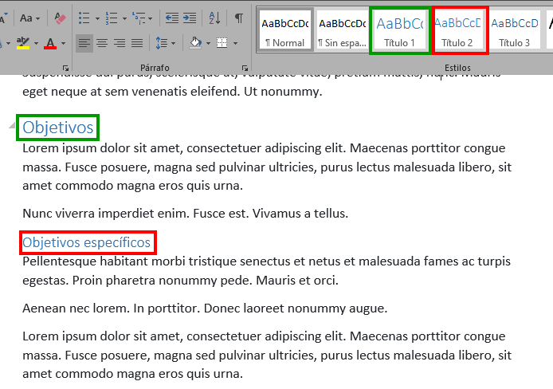
Task: Click the red font color swatch
Action: click(50, 43)
